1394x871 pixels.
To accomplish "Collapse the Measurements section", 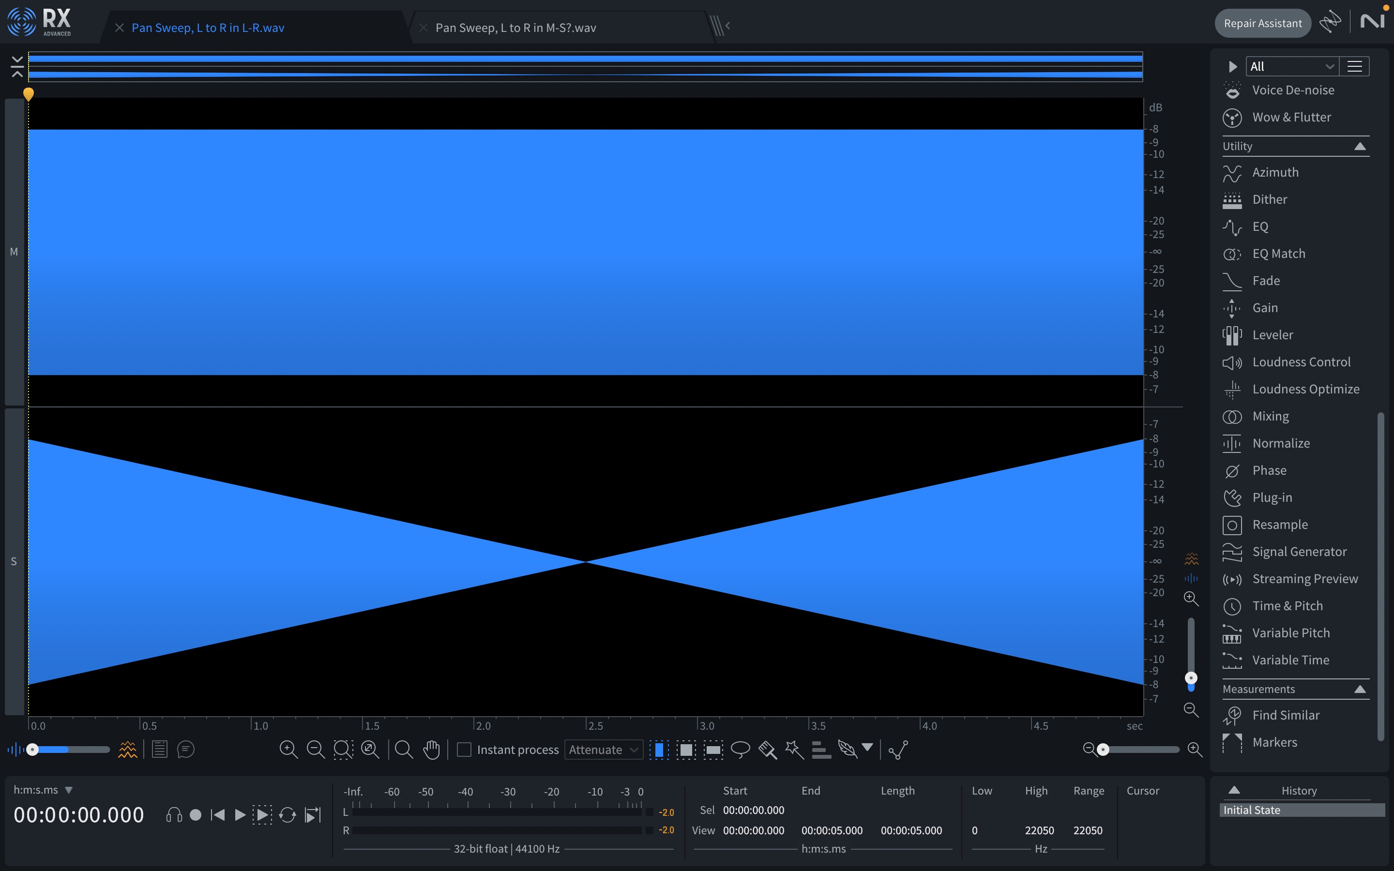I will 1360,689.
